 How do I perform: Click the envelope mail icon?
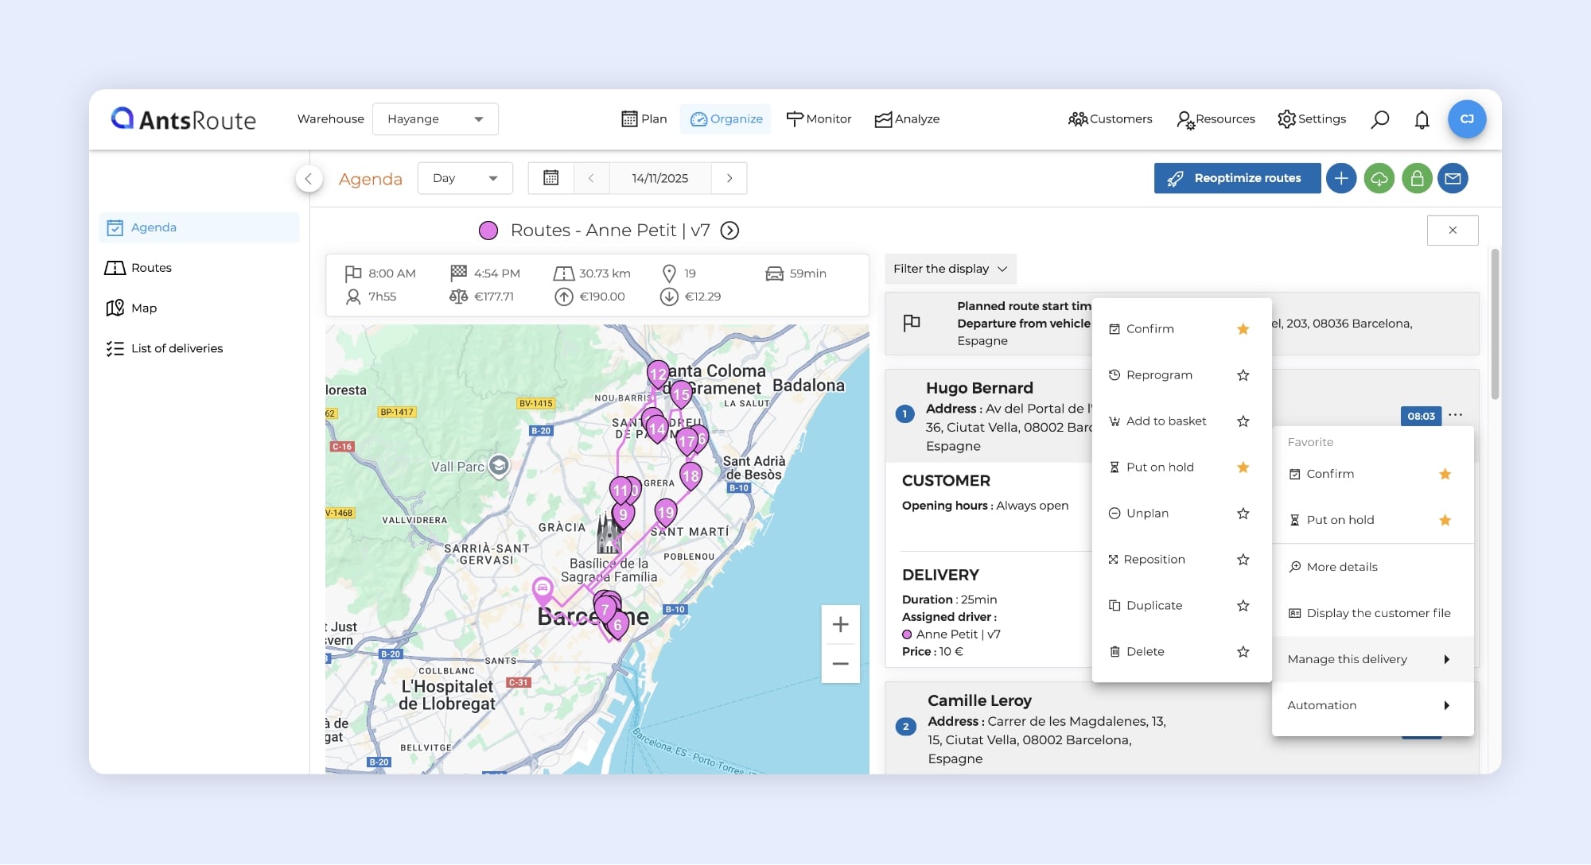click(x=1453, y=178)
